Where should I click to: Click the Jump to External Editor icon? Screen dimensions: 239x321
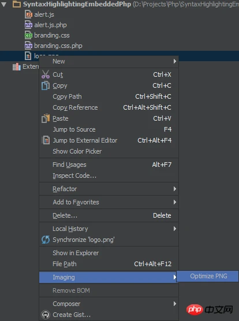tap(46, 140)
